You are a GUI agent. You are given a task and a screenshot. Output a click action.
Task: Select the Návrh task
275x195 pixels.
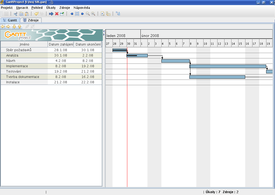point(51,61)
